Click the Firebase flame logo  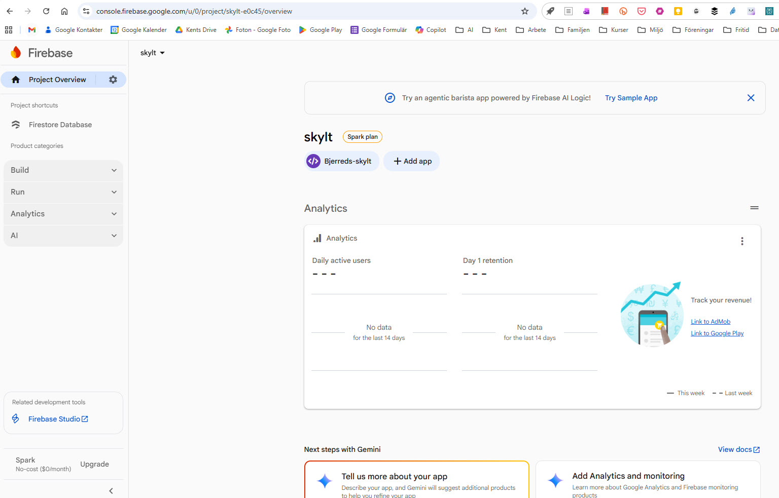16,53
